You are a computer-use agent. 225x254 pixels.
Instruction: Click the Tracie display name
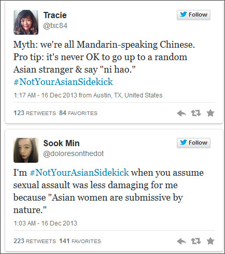[55, 15]
